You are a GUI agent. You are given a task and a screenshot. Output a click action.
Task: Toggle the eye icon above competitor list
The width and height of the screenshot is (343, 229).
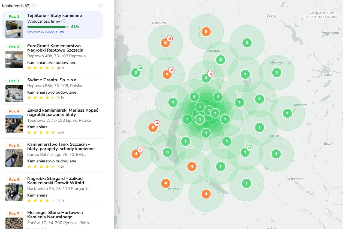101,5
